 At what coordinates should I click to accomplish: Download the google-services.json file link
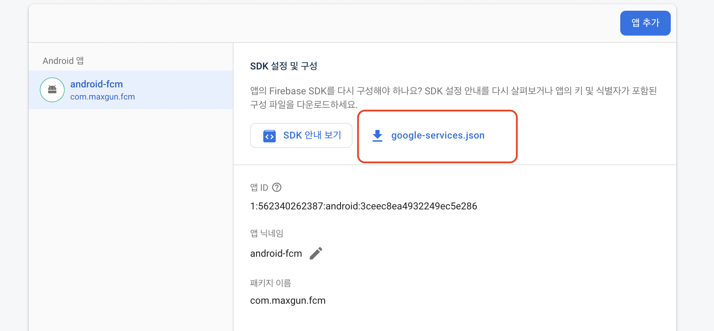[438, 135]
